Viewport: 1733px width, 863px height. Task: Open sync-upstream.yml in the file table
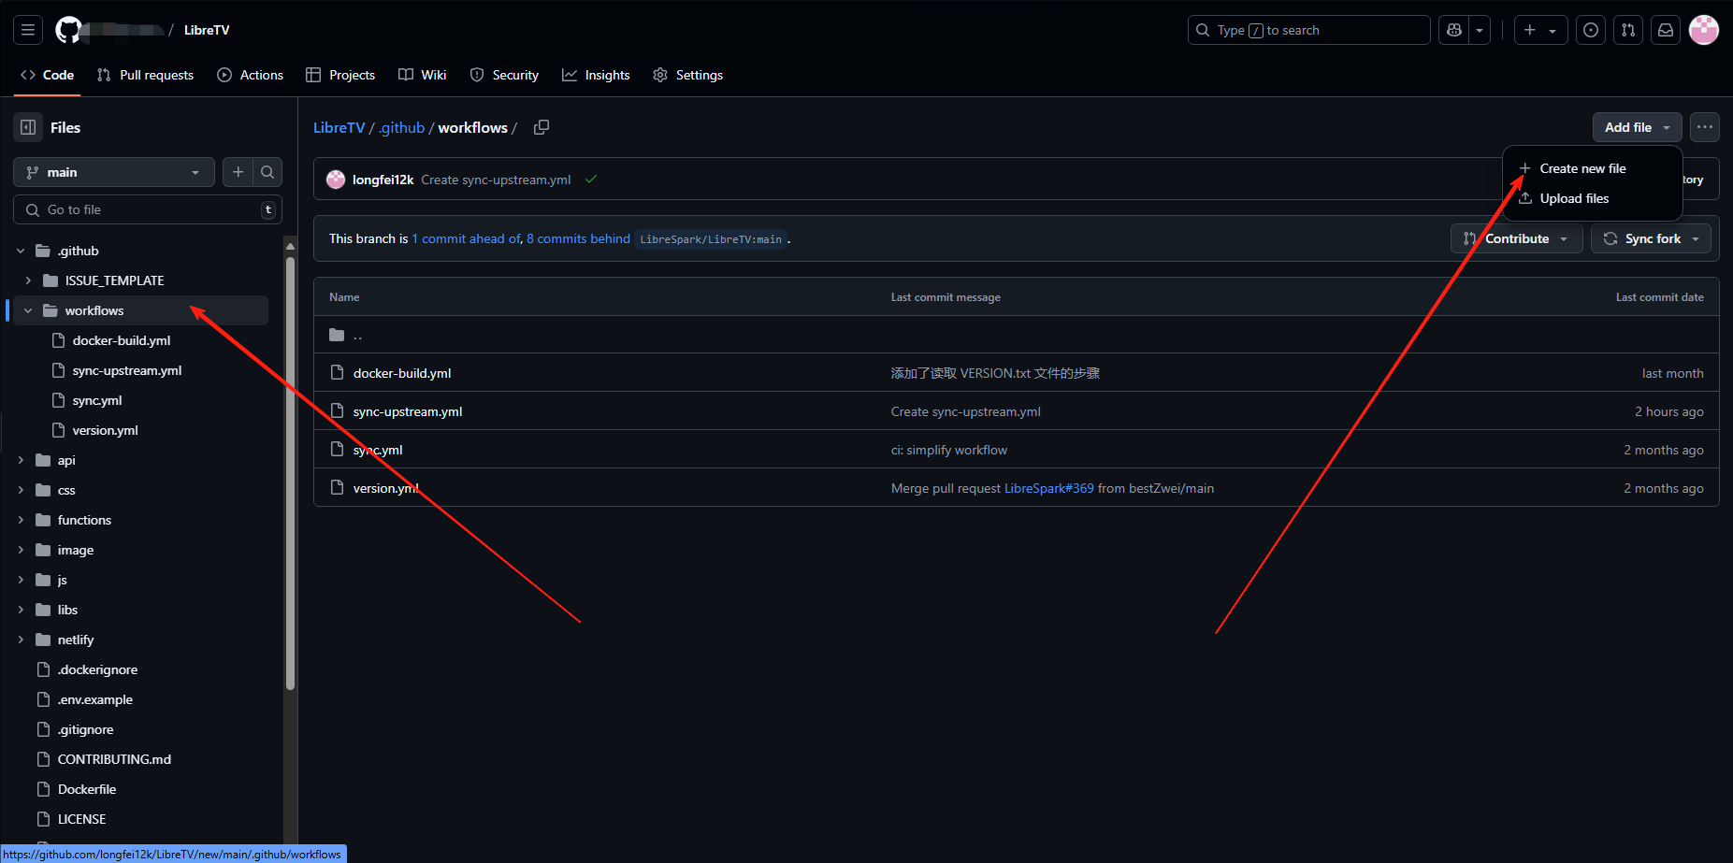click(x=408, y=411)
